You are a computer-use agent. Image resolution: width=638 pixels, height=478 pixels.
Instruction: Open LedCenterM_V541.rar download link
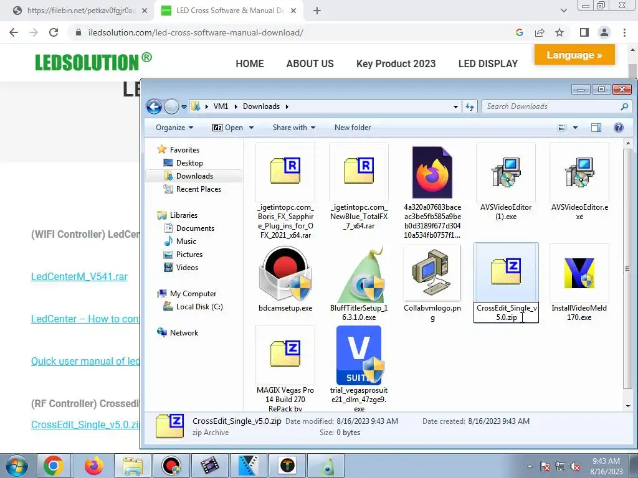(x=79, y=277)
